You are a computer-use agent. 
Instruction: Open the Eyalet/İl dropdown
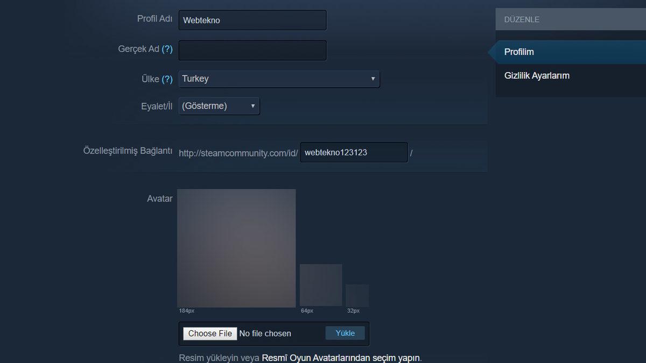click(x=219, y=105)
